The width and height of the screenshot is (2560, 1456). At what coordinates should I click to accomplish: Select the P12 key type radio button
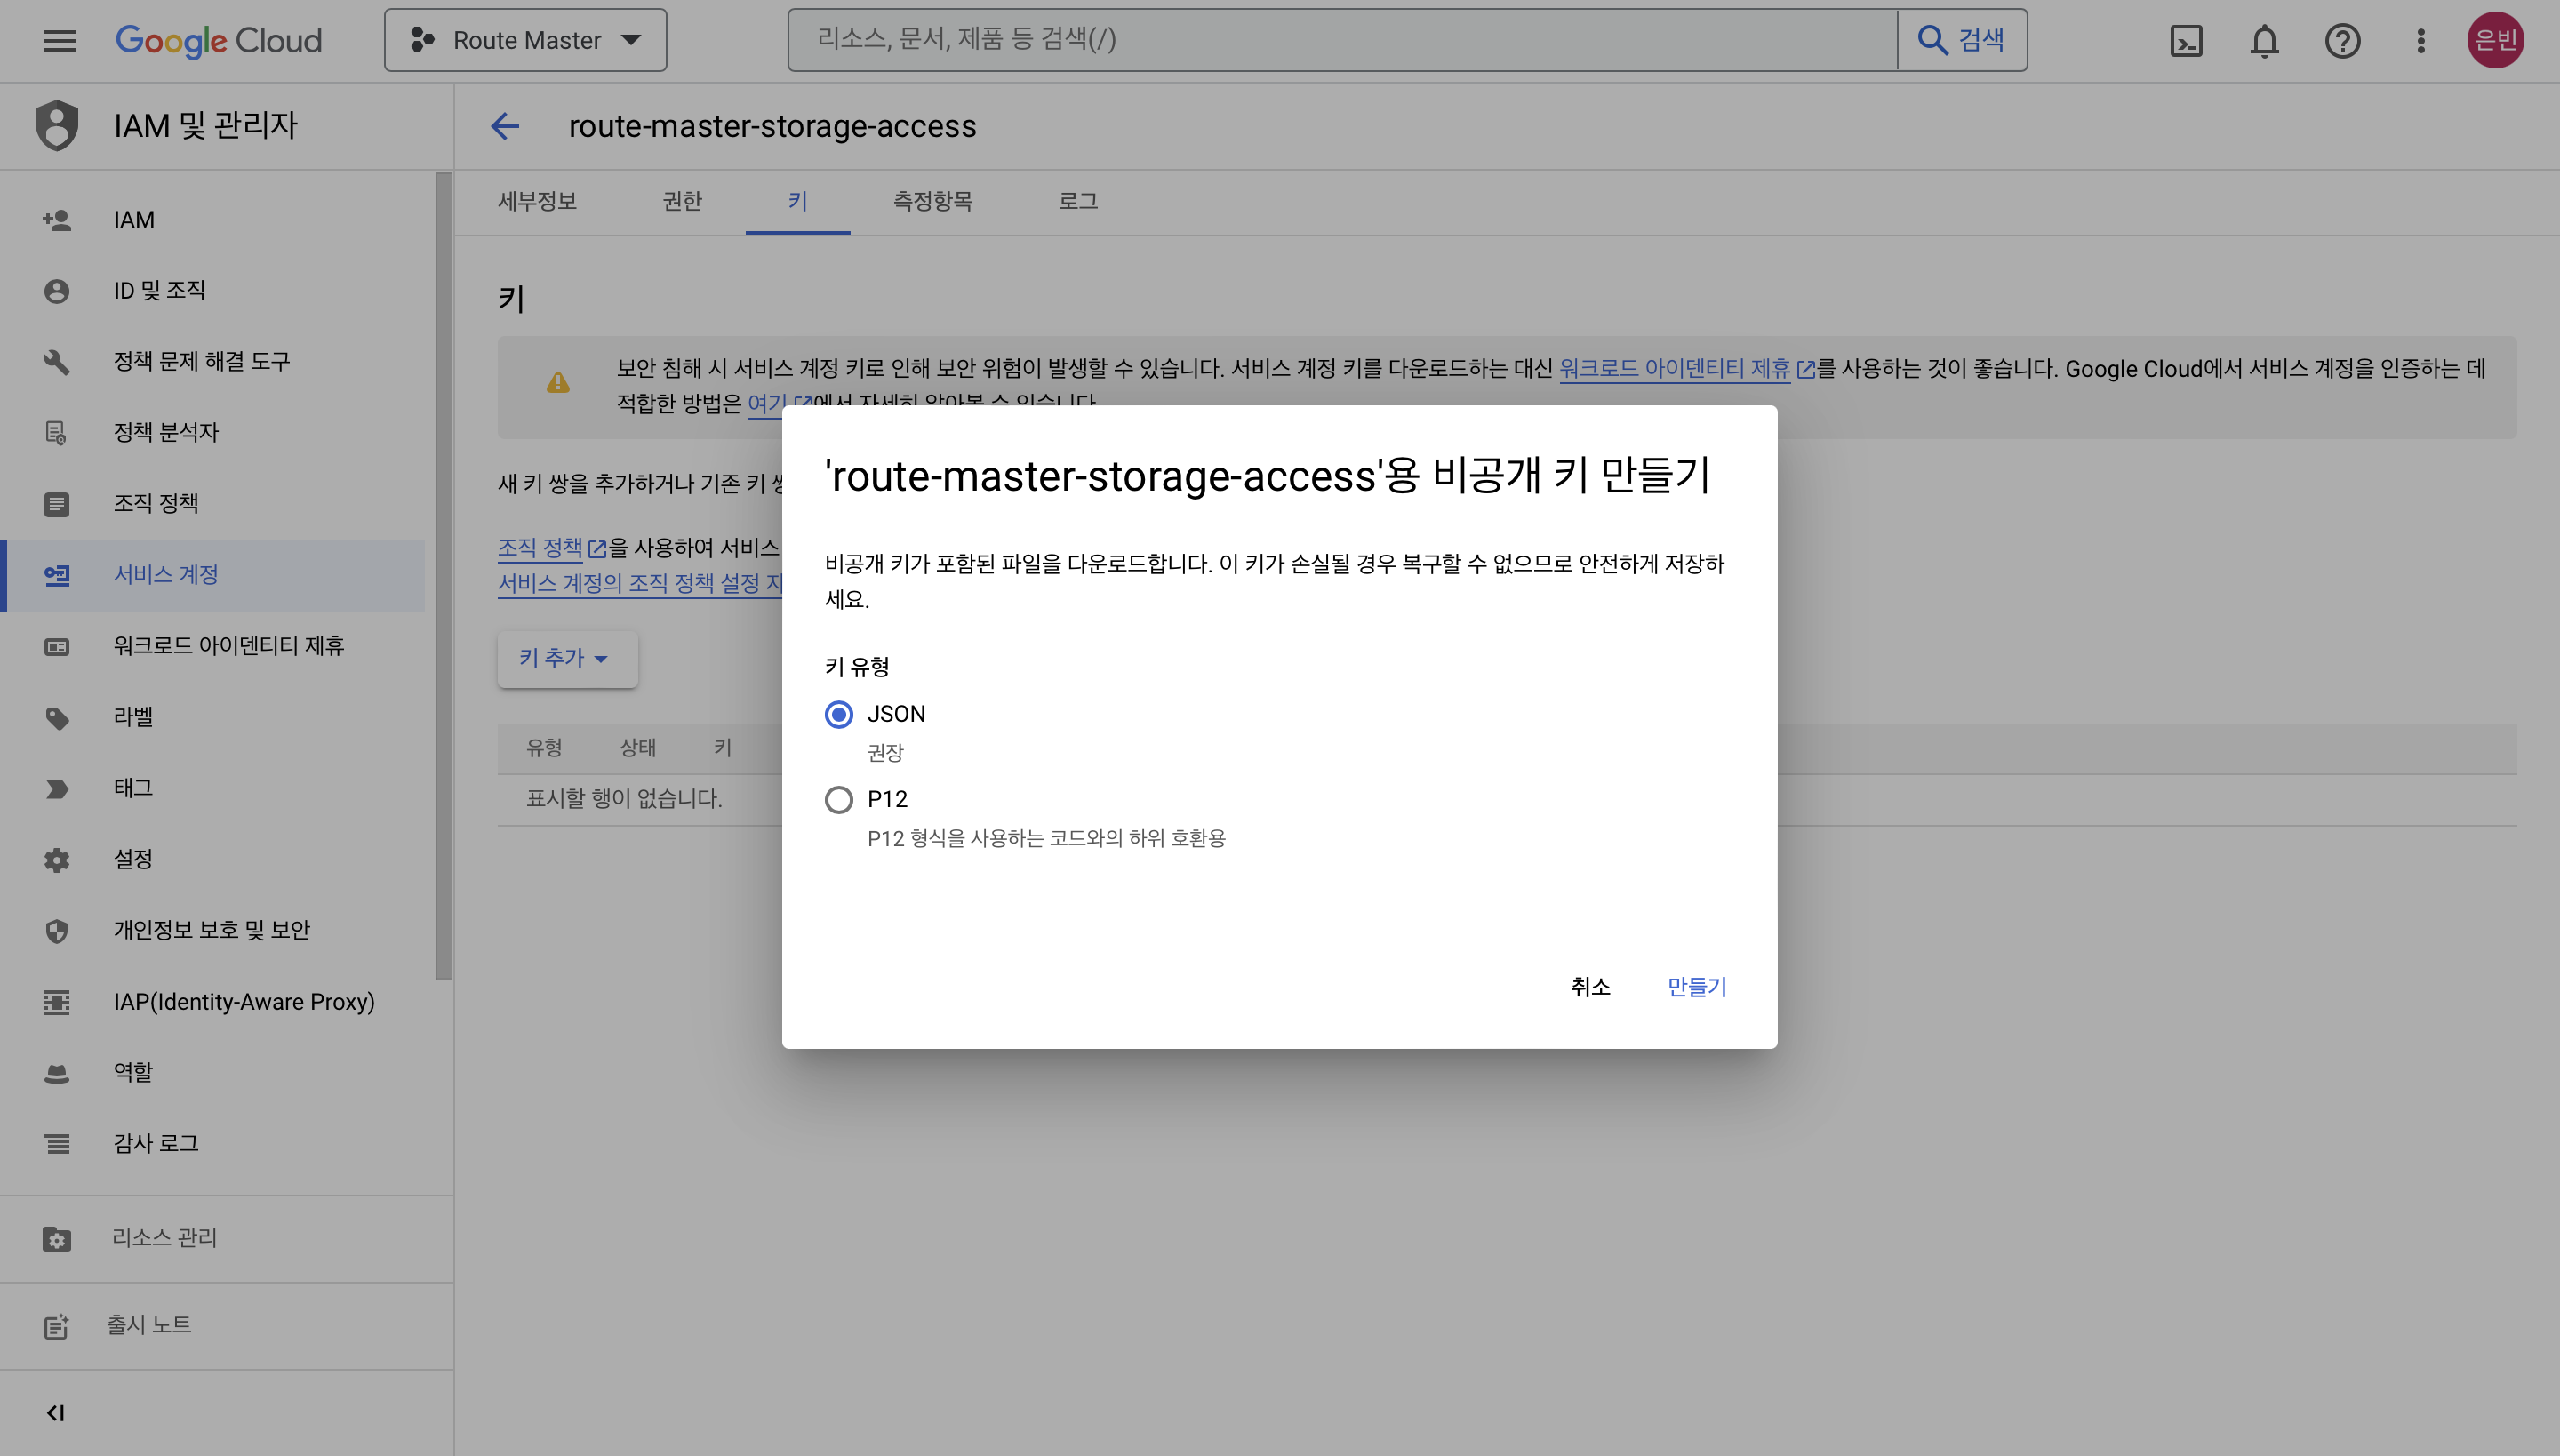(839, 799)
